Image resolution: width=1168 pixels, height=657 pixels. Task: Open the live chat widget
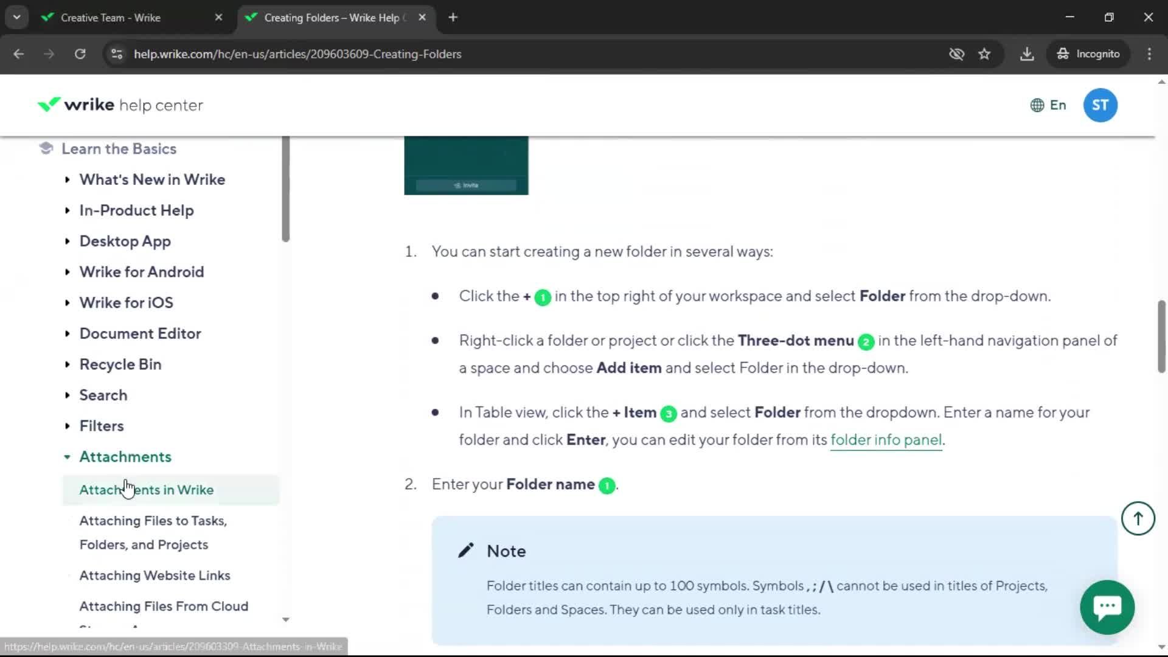coord(1107,607)
